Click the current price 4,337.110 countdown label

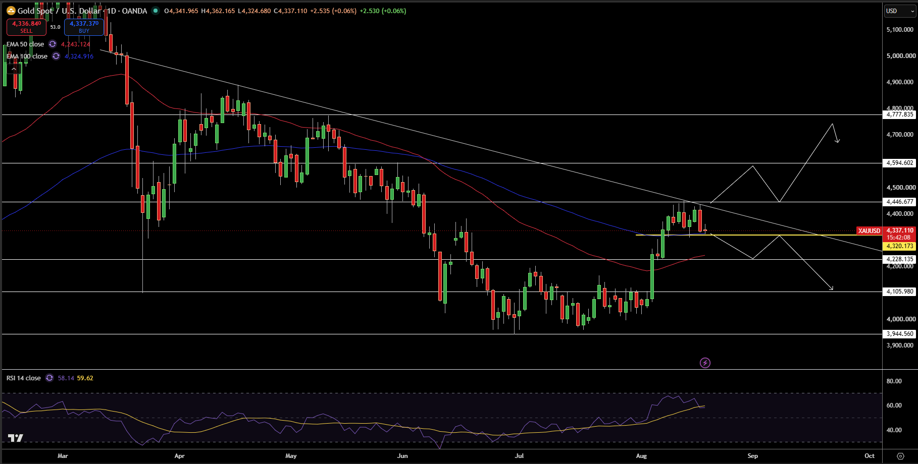pos(899,234)
